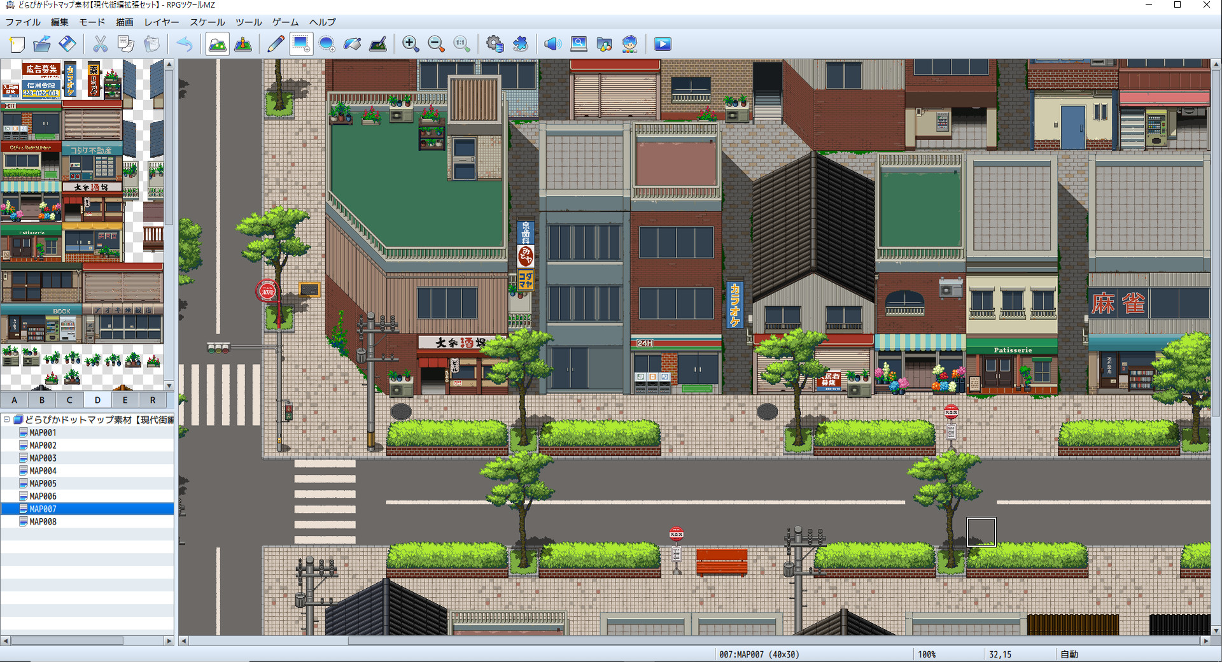This screenshot has width=1222, height=662.
Task: Switch to Event mode
Action: coord(243,44)
